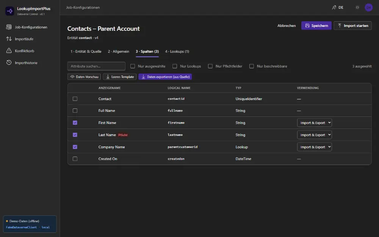Open the Daten-Vorschau preview

[84, 77]
